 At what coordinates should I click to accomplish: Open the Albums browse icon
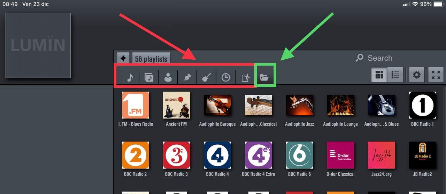[149, 77]
